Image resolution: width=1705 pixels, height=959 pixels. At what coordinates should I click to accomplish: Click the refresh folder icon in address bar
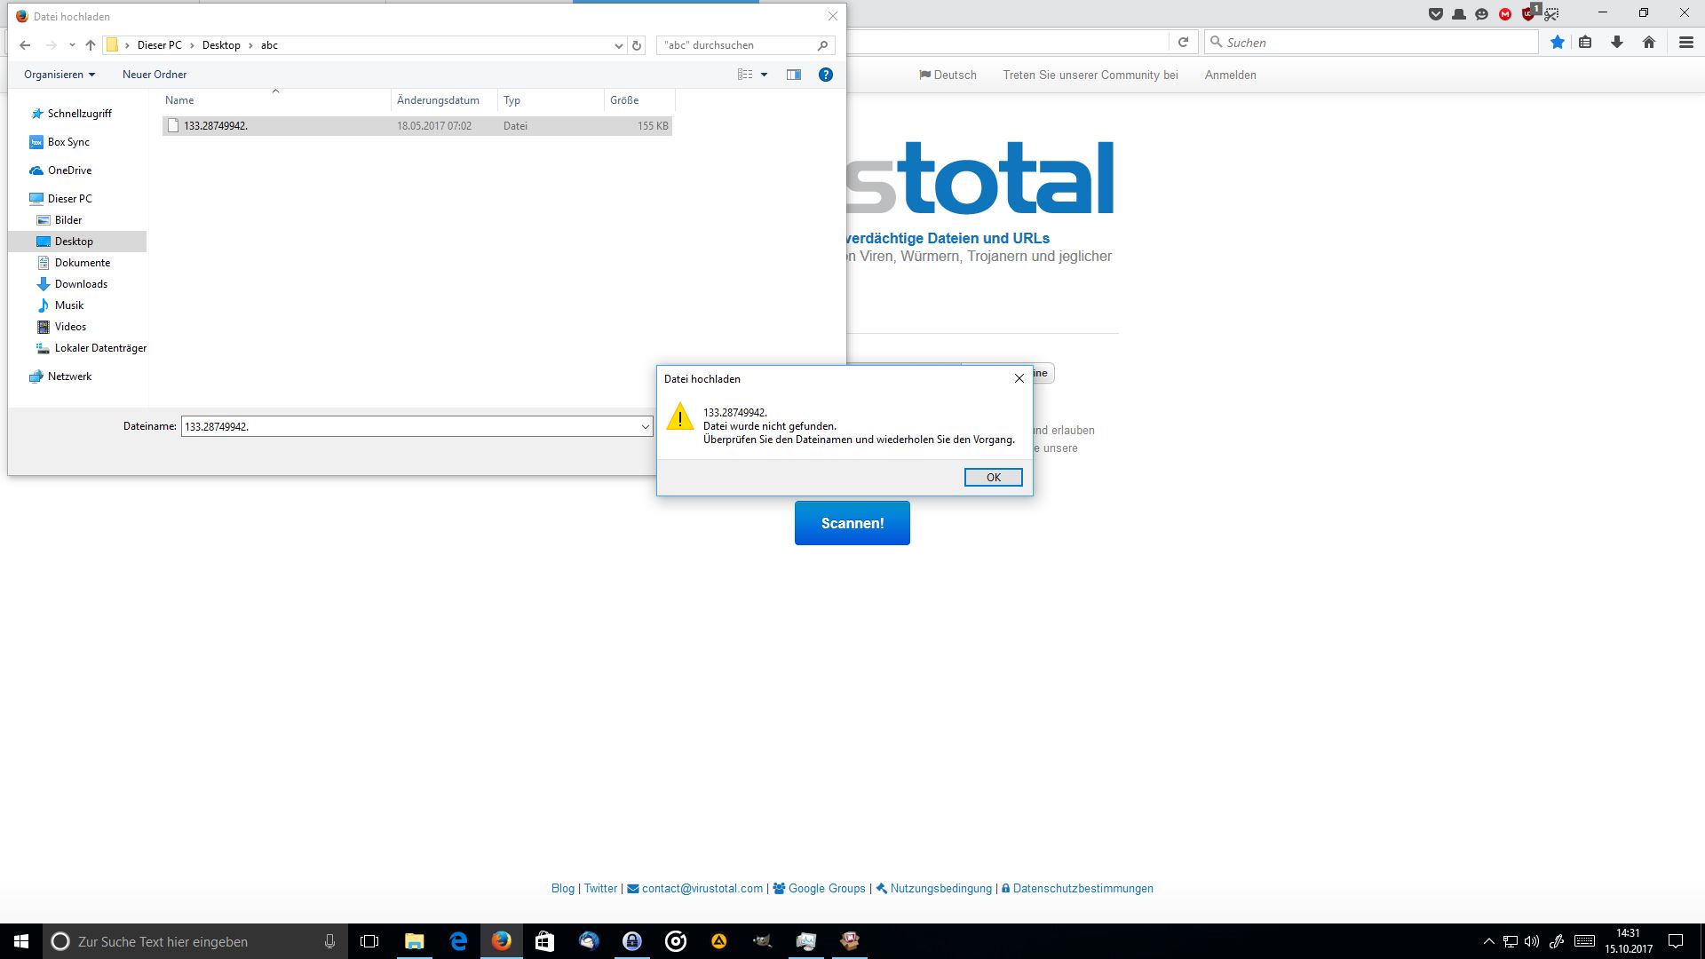[636, 45]
